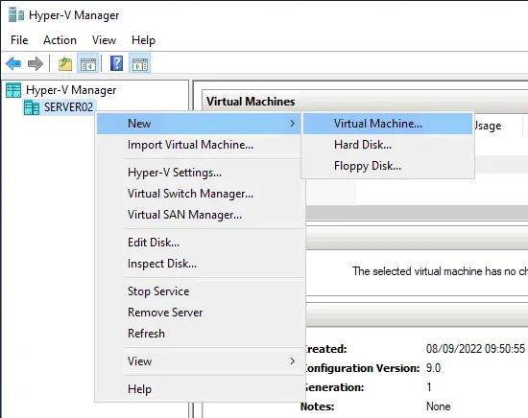This screenshot has height=418, width=528.
Task: Select Floppy Disk... in New submenu
Action: [388, 166]
